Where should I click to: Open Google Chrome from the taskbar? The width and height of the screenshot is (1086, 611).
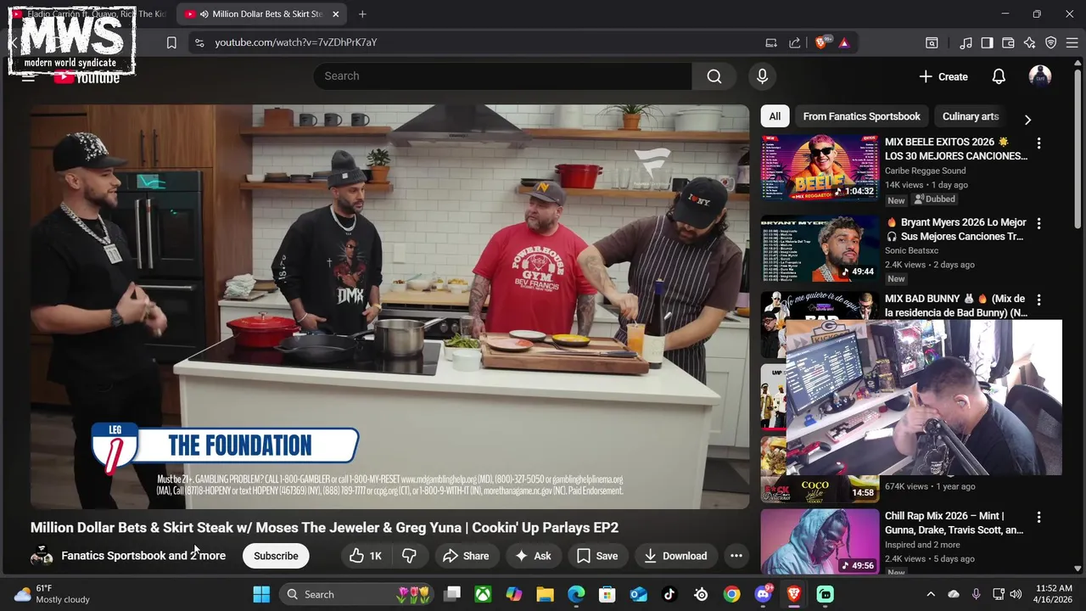tap(731, 594)
